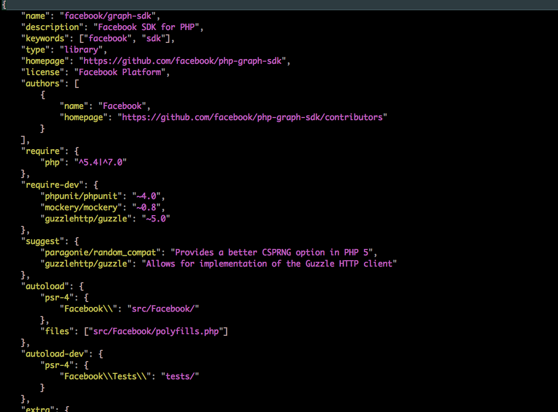Click the "tests/" path value

pos(180,377)
